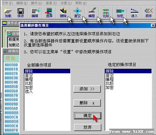
Task: Open the 查看 menu in menu bar
Action: 51,3
